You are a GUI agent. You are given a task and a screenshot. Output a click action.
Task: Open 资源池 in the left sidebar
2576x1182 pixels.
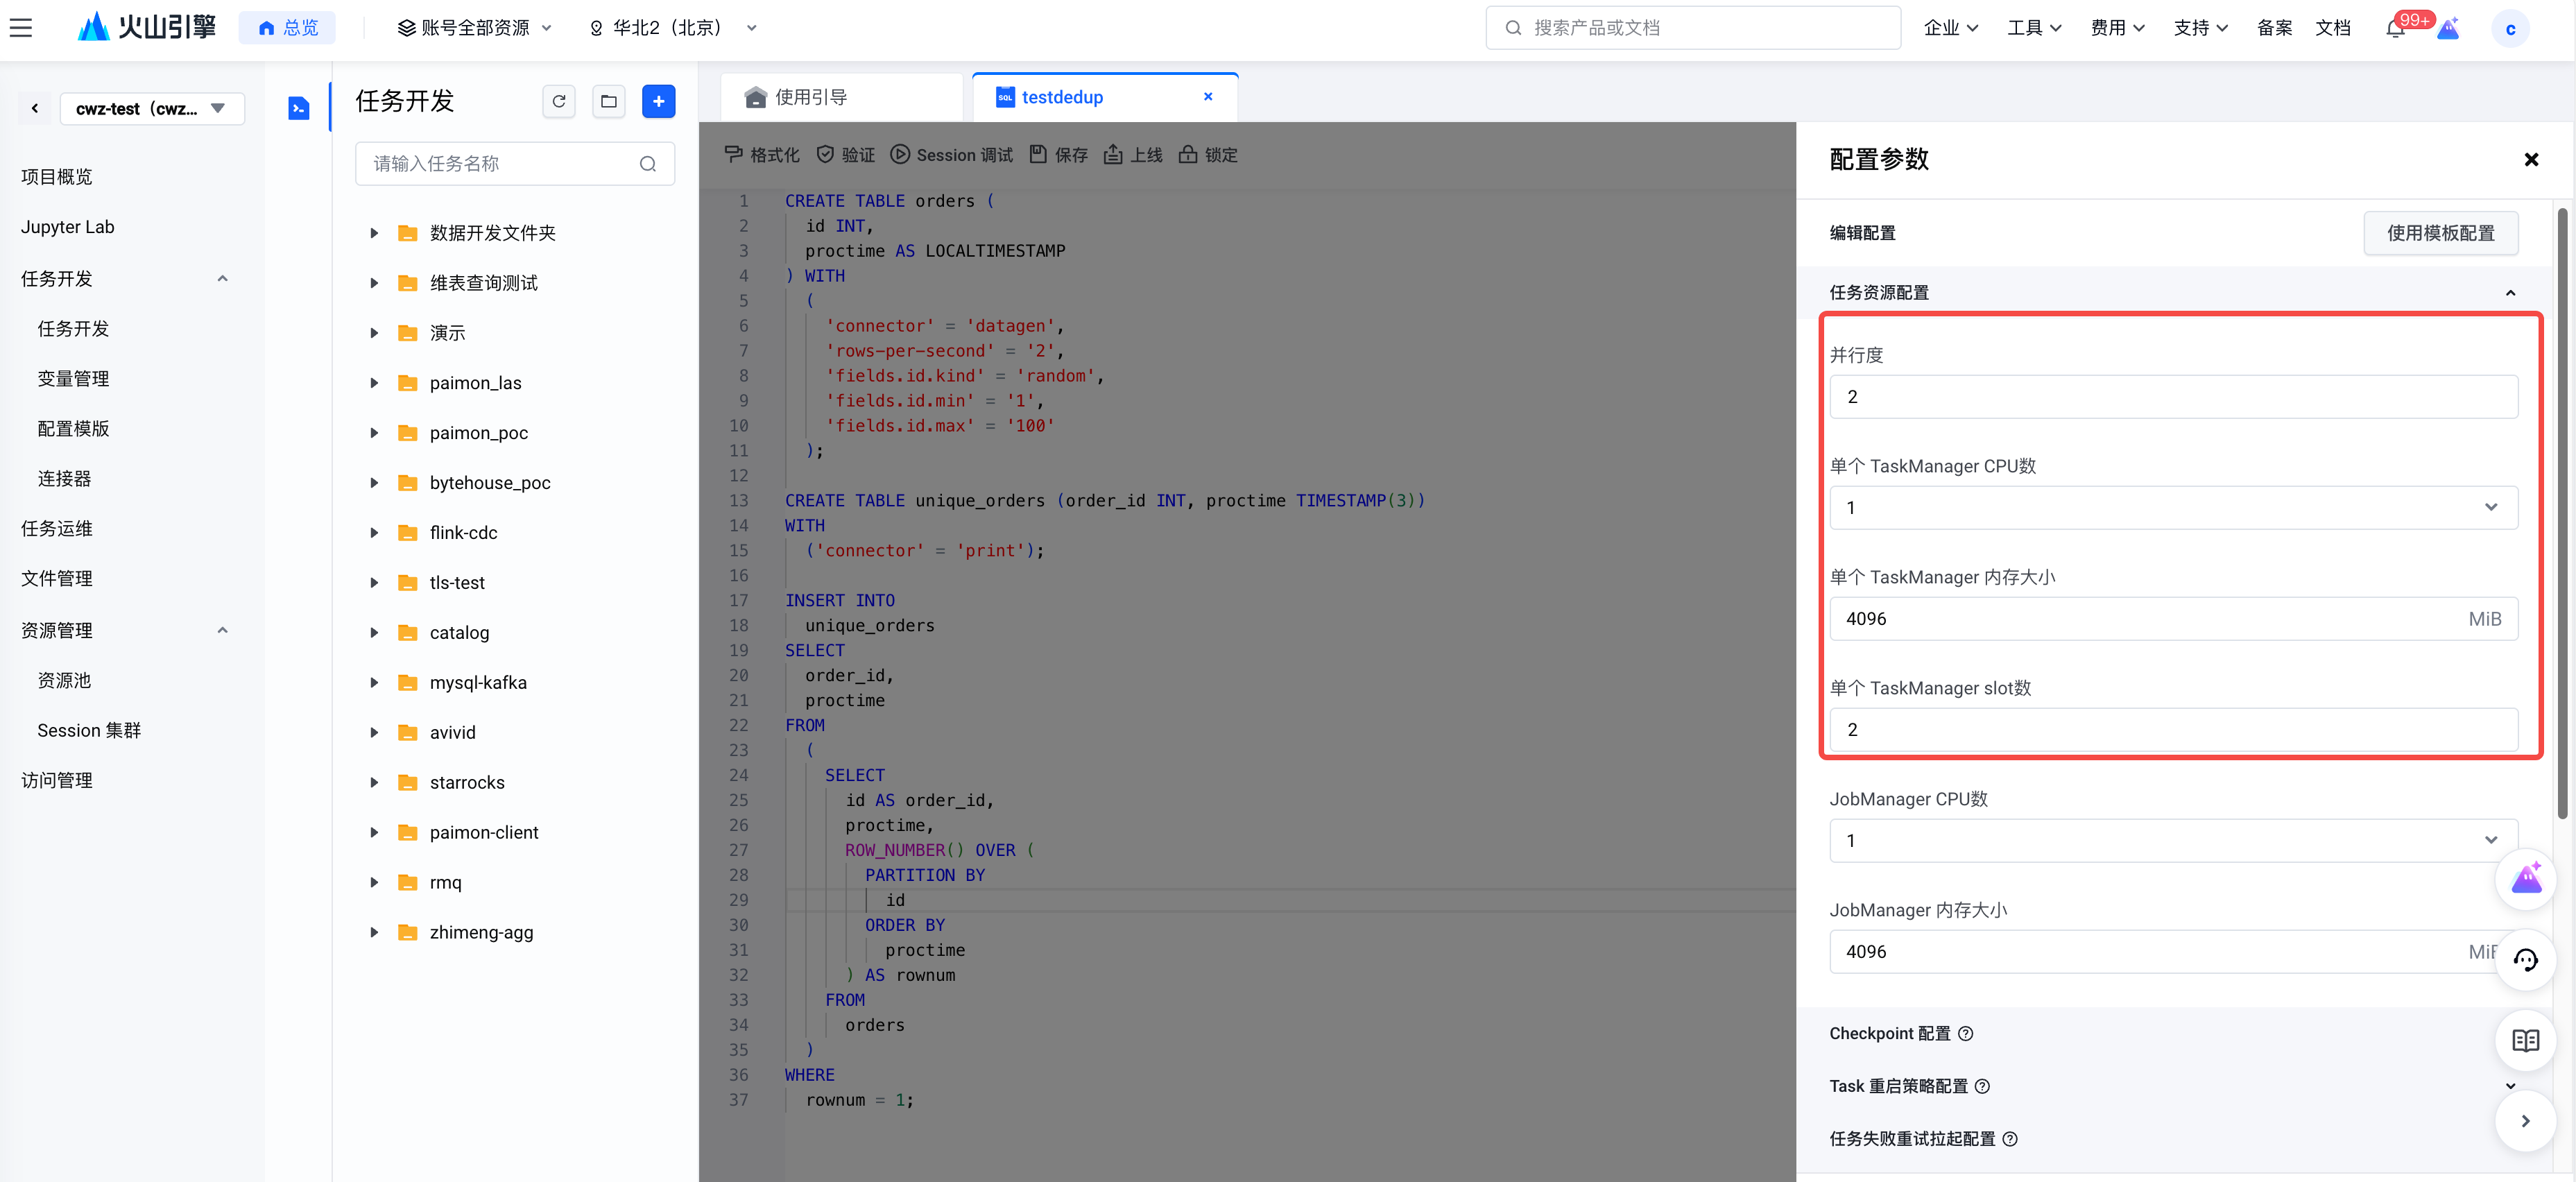click(x=64, y=680)
